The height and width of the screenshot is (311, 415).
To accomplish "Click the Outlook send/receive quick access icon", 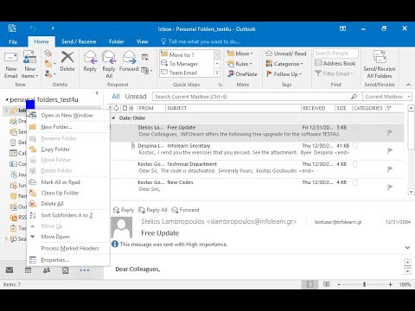I will coord(12,29).
